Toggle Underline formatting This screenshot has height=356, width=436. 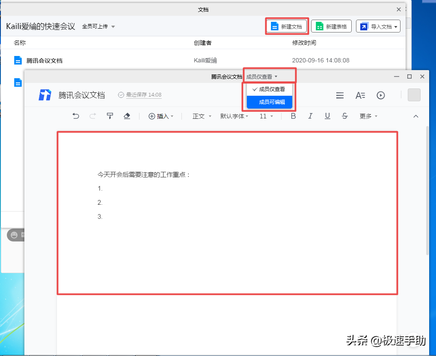328,116
